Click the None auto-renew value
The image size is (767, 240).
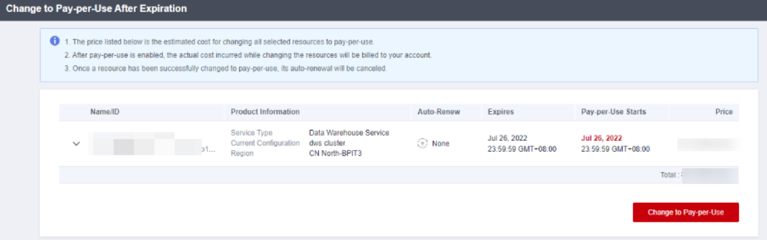coord(441,143)
